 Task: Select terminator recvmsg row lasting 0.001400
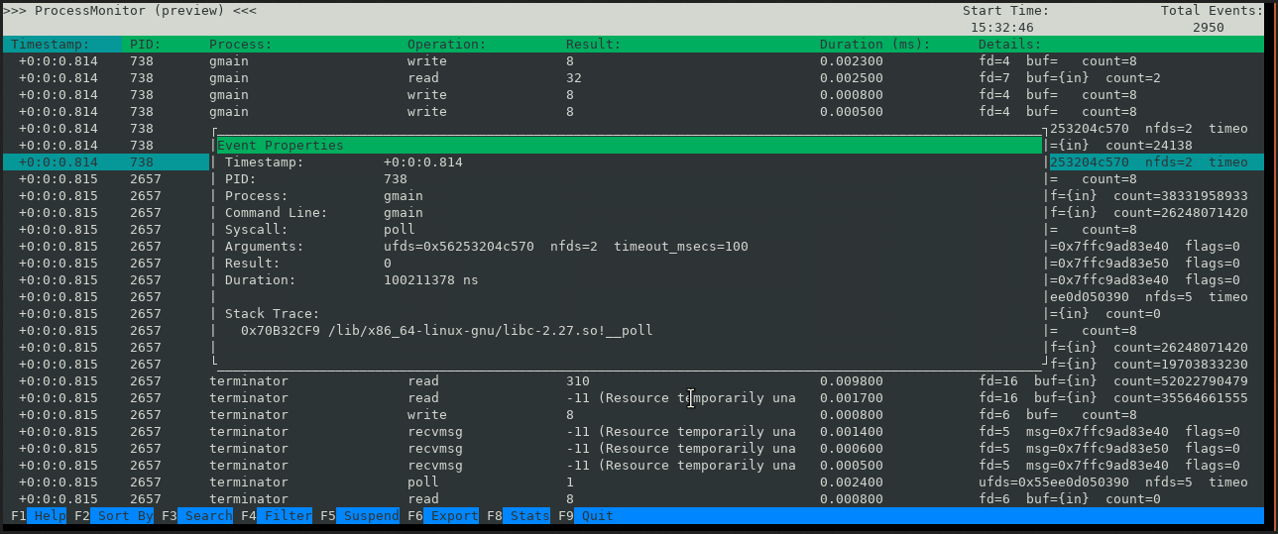point(634,432)
